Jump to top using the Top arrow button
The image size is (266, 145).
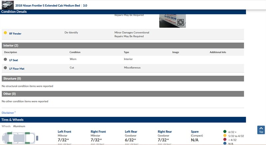click(261, 130)
